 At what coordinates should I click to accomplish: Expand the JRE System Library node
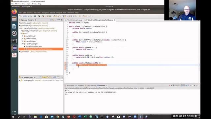tap(21, 31)
